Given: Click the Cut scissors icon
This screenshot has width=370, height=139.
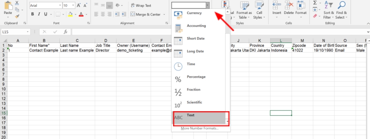Looking at the screenshot, I should pyautogui.click(x=17, y=3).
